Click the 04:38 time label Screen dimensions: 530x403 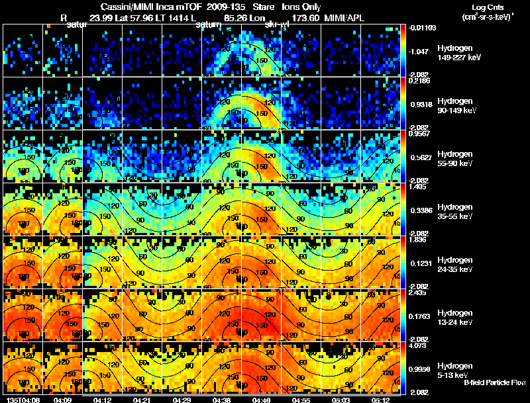221,400
